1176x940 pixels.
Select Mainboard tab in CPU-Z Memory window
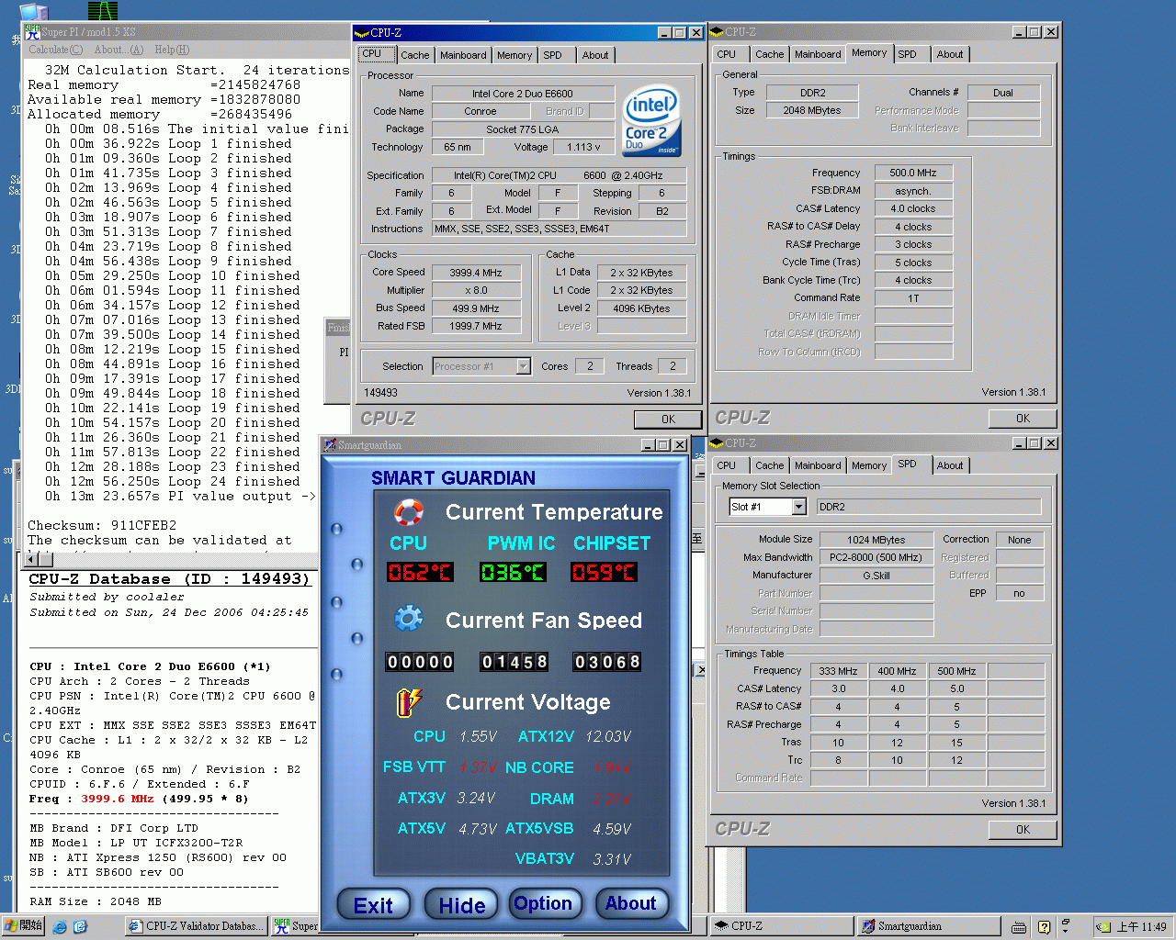pyautogui.click(x=818, y=54)
